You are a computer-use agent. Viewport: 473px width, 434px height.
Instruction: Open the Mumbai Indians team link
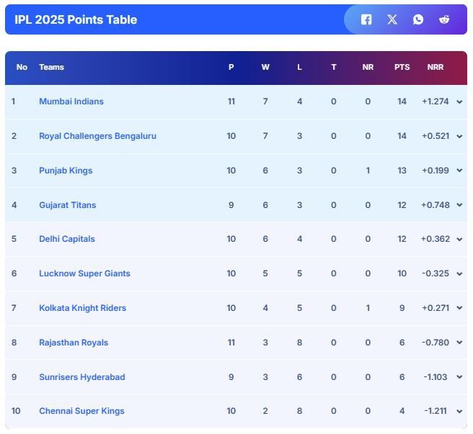(x=71, y=101)
